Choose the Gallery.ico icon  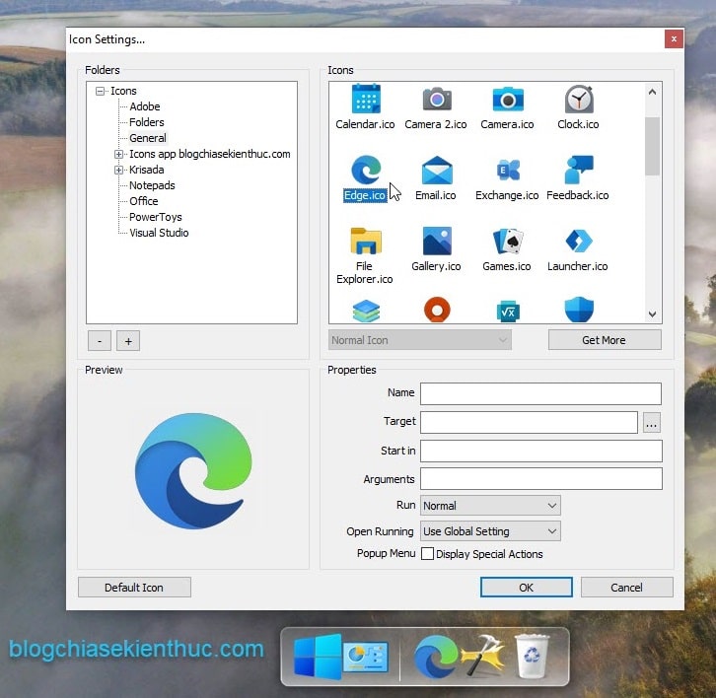(x=436, y=249)
